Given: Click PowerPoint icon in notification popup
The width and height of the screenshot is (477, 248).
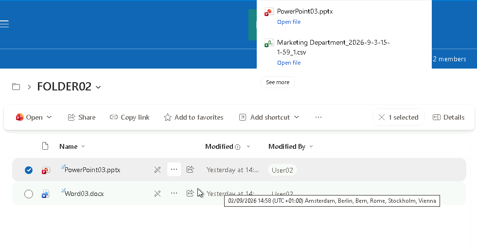Looking at the screenshot, I should click(x=268, y=12).
